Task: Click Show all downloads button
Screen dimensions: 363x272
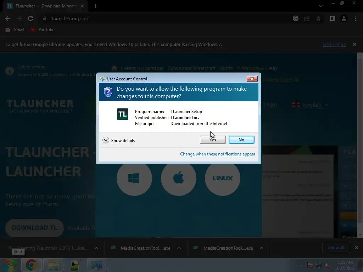Action: coord(336,248)
